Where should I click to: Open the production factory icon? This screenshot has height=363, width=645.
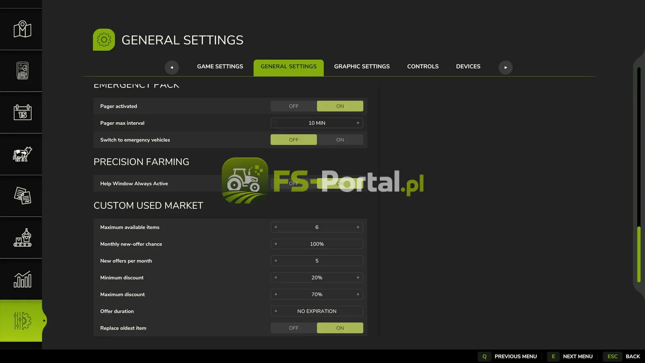[x=22, y=238]
